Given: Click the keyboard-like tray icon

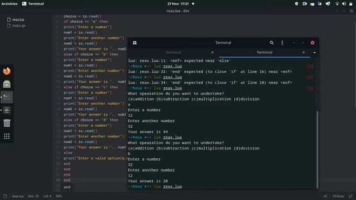Looking at the screenshot, I should pyautogui.click(x=312, y=4).
